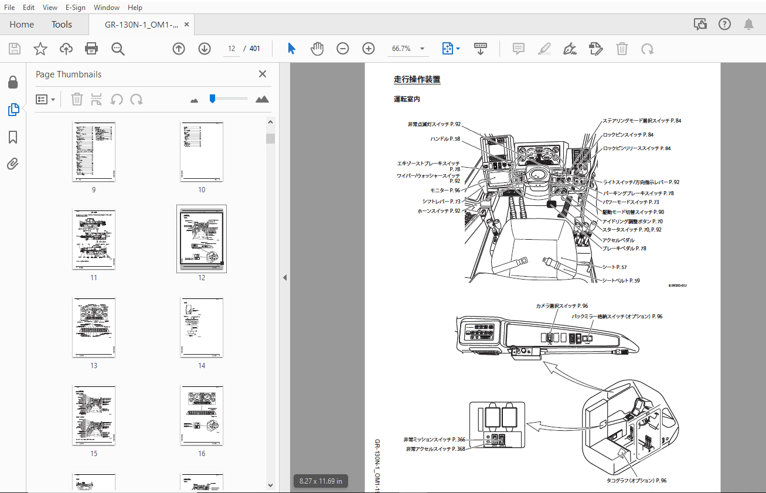The height and width of the screenshot is (493, 766).
Task: Open the security lock panel in the sidebar
Action: (x=13, y=83)
